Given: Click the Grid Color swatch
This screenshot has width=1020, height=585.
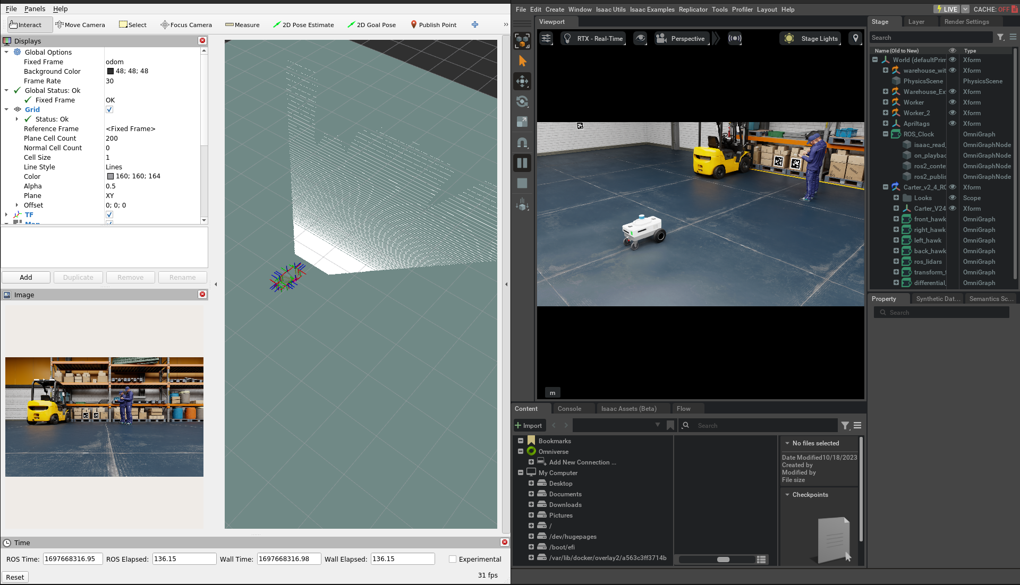Looking at the screenshot, I should click(x=110, y=176).
